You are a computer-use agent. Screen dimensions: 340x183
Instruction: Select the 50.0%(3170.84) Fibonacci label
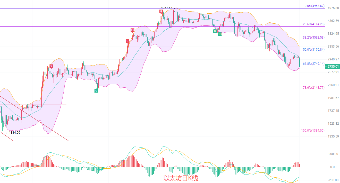(313, 50)
